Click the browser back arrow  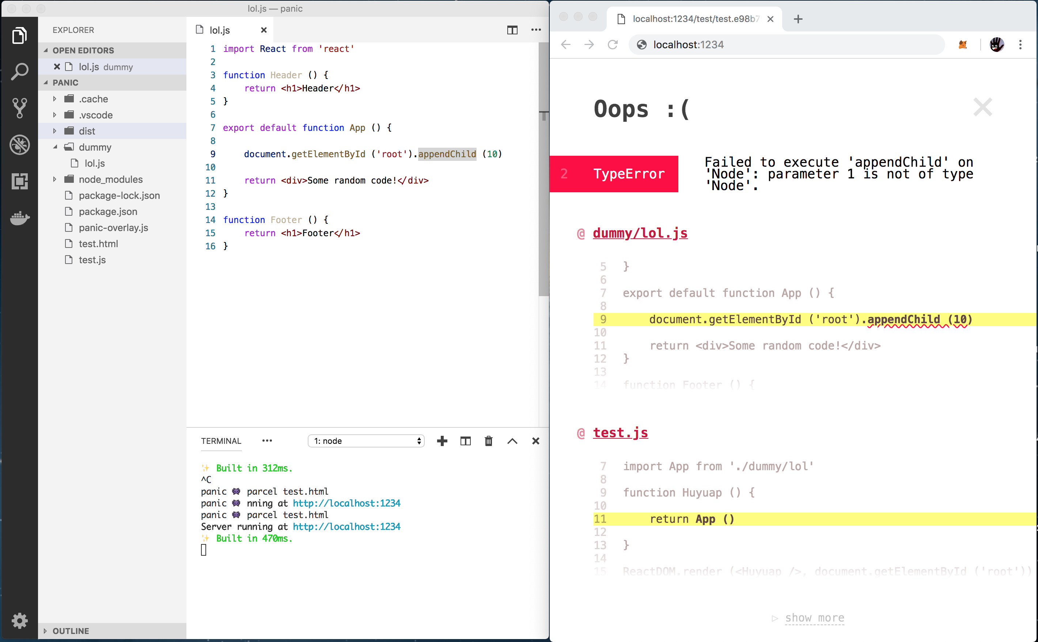click(x=566, y=45)
